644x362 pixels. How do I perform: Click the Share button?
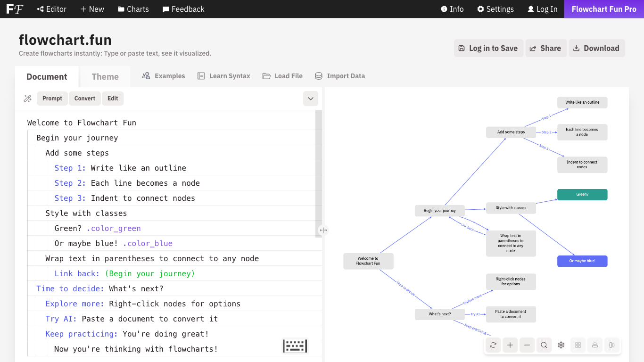[x=545, y=48]
